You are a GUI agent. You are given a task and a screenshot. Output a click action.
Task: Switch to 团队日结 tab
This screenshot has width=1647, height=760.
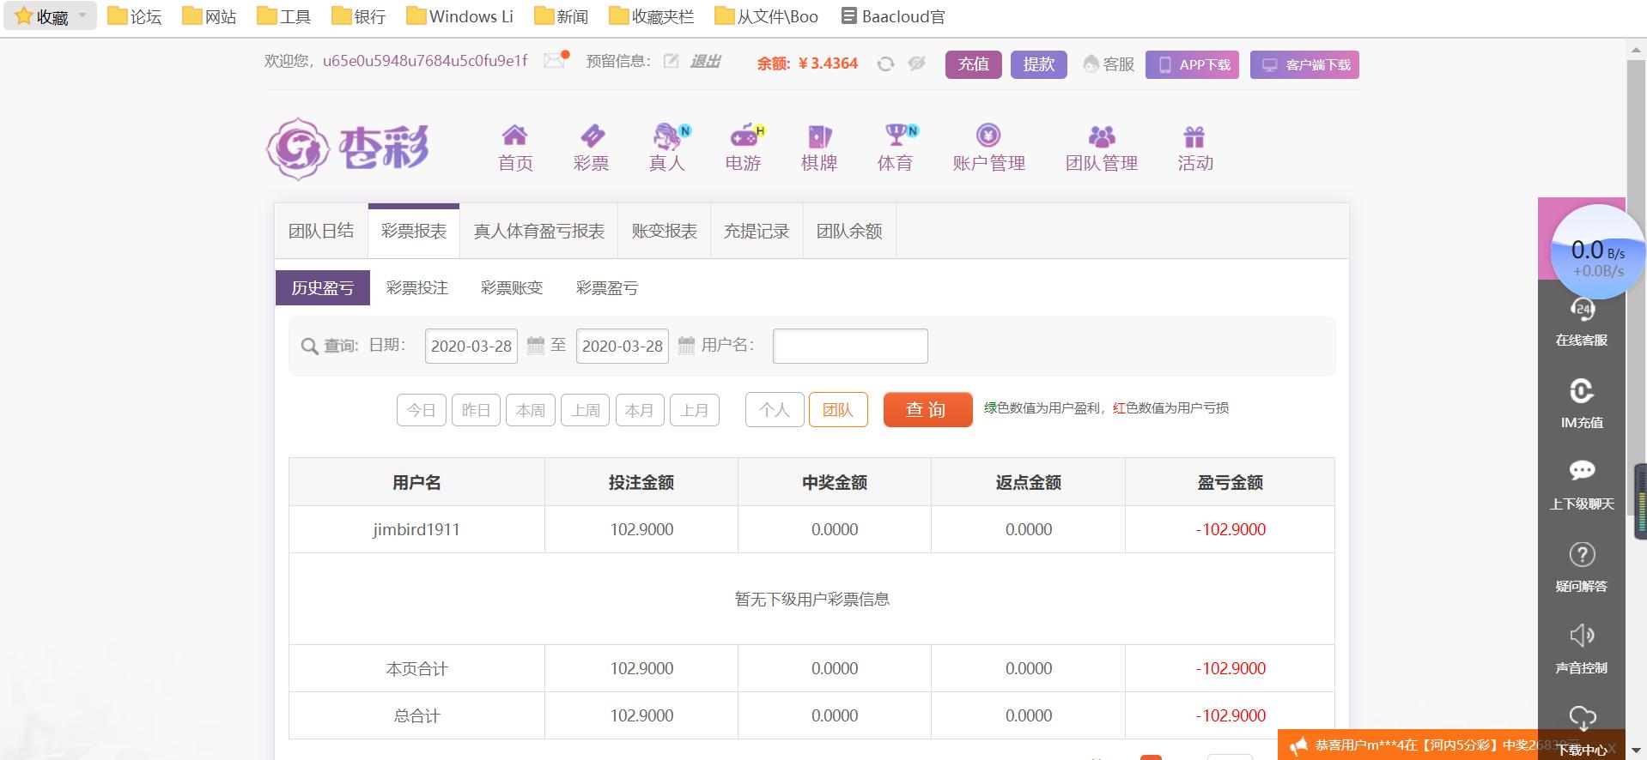[321, 231]
